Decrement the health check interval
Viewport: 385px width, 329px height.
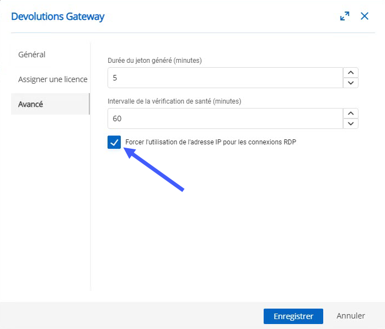[x=351, y=123]
